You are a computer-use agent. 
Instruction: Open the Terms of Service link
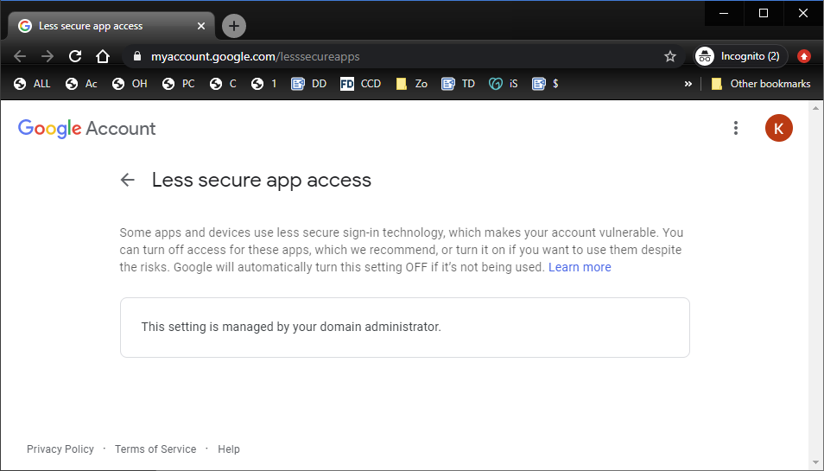coord(155,449)
